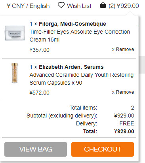Open Advanced Ceramide Daily Youth Restoring Serum link
This screenshot has width=145, height=163.
pyautogui.click(x=82, y=79)
